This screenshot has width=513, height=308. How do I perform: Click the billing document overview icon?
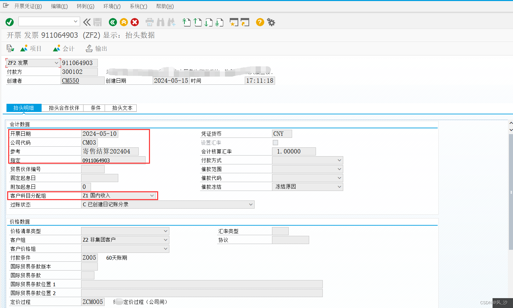click(x=10, y=48)
